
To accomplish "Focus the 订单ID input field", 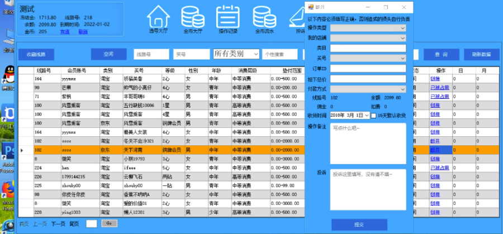I will tap(368, 68).
